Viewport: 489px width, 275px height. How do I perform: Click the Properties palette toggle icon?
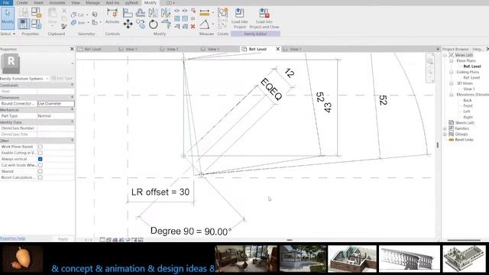pyautogui.click(x=24, y=24)
